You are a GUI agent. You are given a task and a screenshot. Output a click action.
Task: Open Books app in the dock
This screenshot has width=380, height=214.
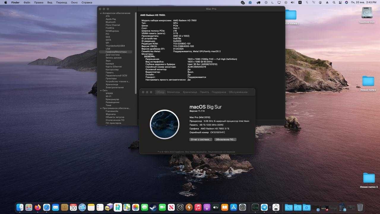[225, 207]
